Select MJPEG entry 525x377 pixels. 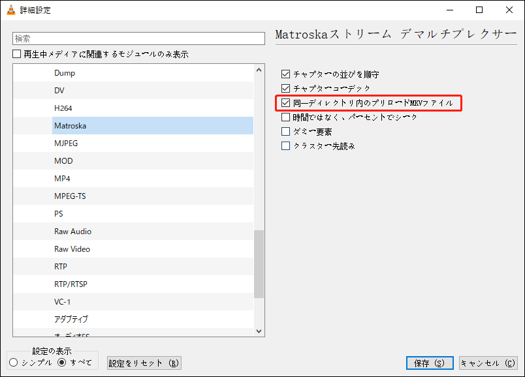[x=133, y=143]
